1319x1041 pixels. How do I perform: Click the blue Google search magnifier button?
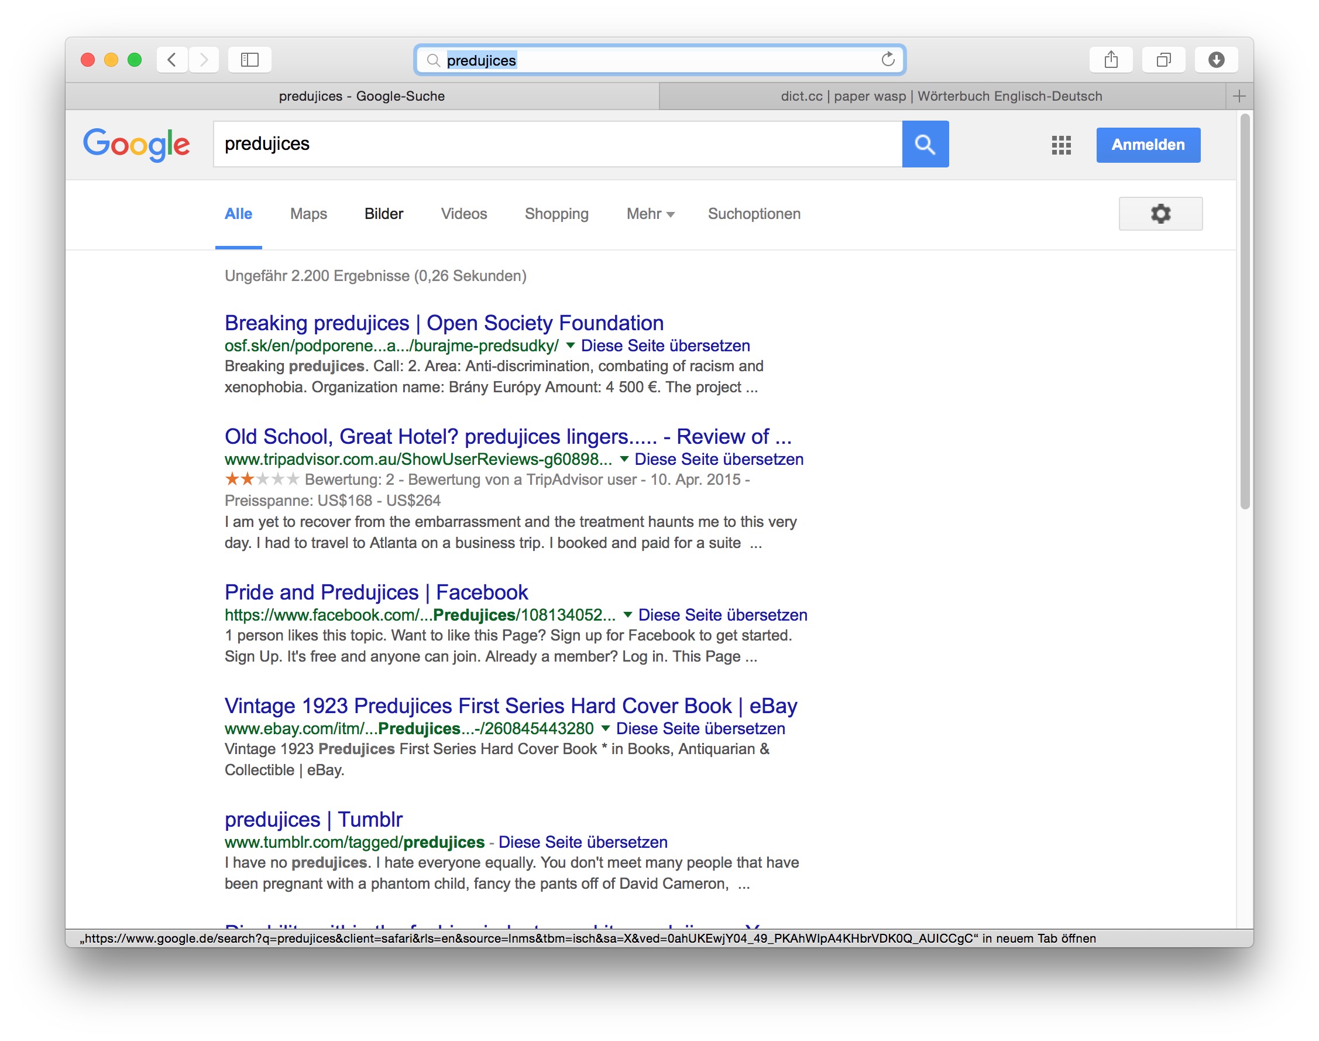(x=925, y=144)
